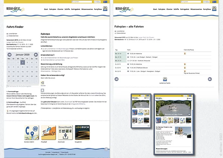The image size is (223, 158).
Task: Open info icon for Stuttgart - Hessigheim - Stuttgart trip
Action: pos(185,71)
